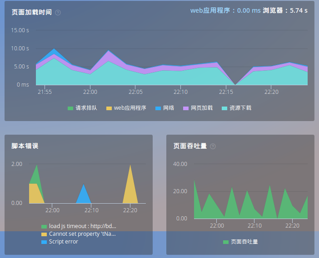Click 2.00 y-axis label in script error chart
Screen dimensions: 319x258
pyautogui.click(x=17, y=164)
